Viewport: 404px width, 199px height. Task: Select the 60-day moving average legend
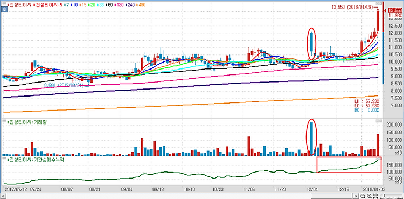coord(110,5)
